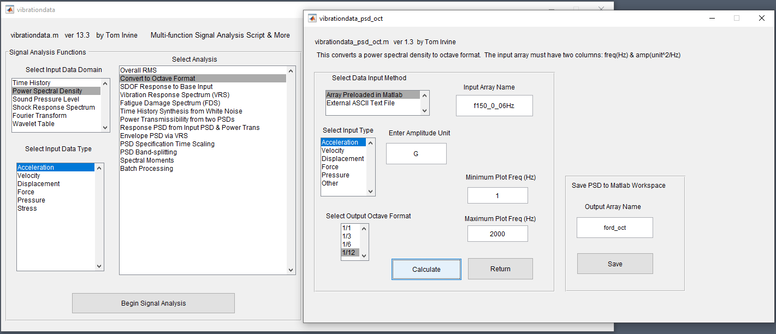Click down arrow of main window data type scrollbar
The height and width of the screenshot is (334, 776).
click(x=99, y=266)
